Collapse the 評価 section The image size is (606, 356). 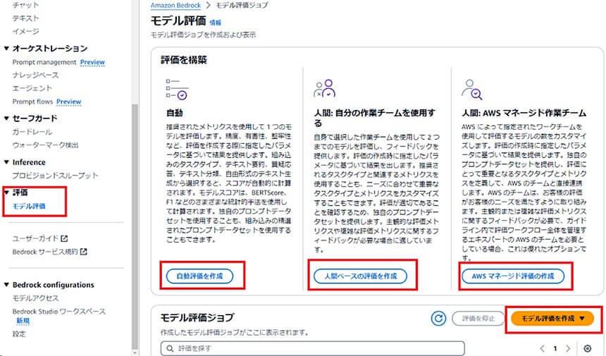coord(6,192)
